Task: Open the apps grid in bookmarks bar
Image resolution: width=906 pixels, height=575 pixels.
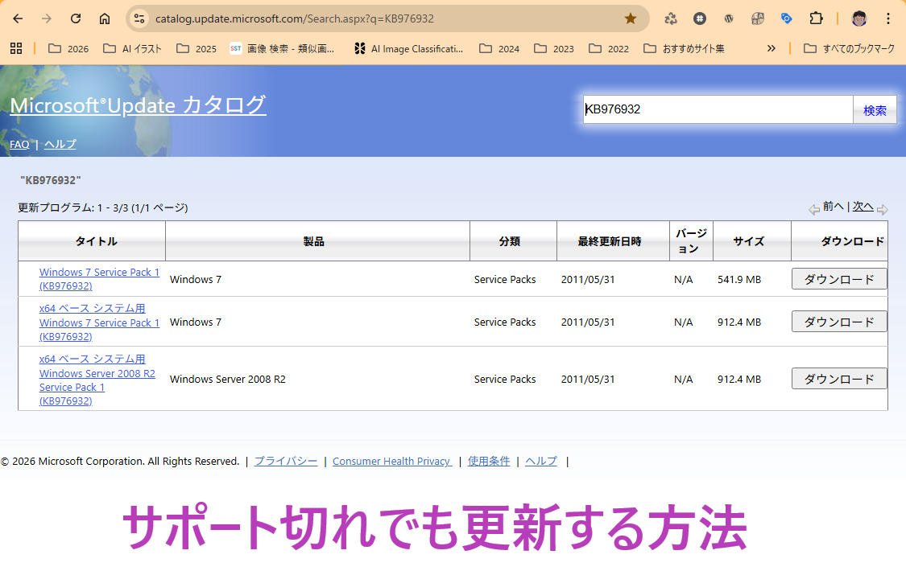Action: [x=16, y=48]
